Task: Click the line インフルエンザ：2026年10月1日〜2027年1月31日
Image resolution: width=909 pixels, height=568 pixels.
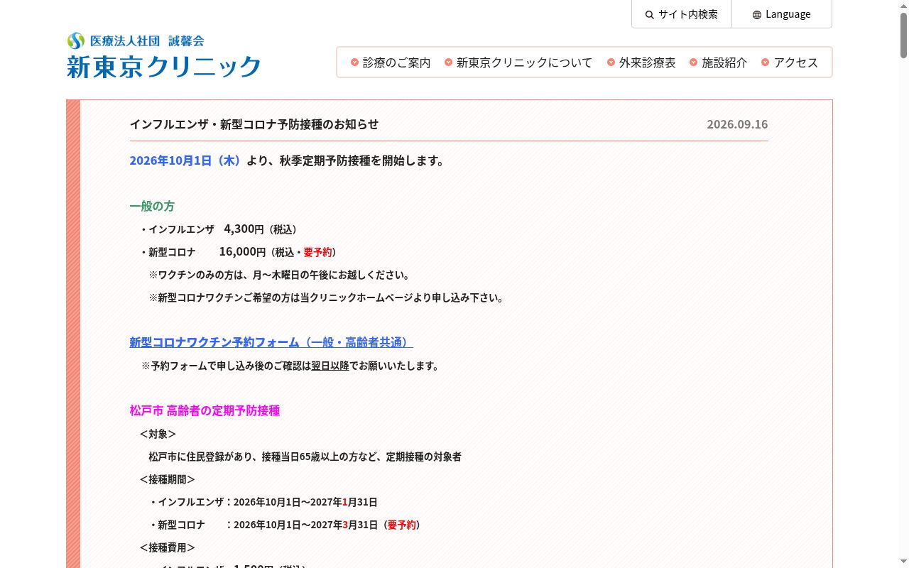Action: 263,502
